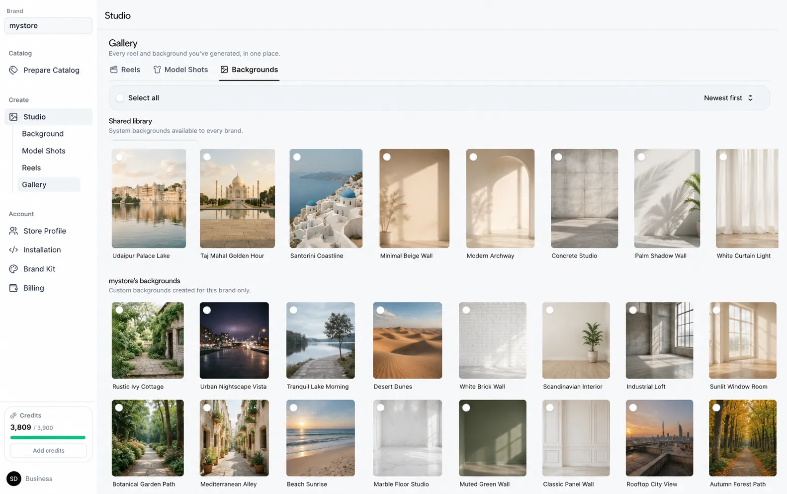Click the Desert Dunes caption
787x494 pixels.
[x=393, y=387]
